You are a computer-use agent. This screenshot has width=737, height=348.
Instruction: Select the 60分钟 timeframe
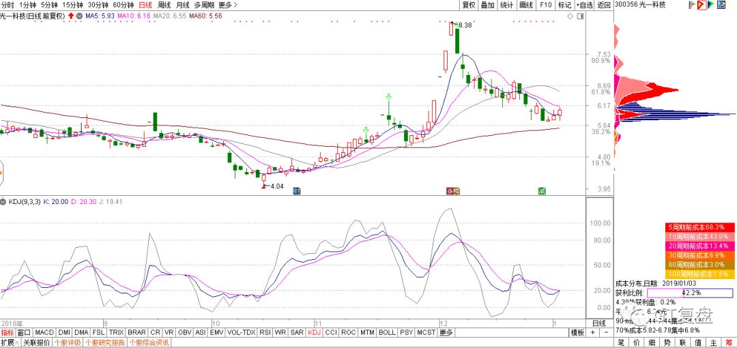[x=123, y=5]
